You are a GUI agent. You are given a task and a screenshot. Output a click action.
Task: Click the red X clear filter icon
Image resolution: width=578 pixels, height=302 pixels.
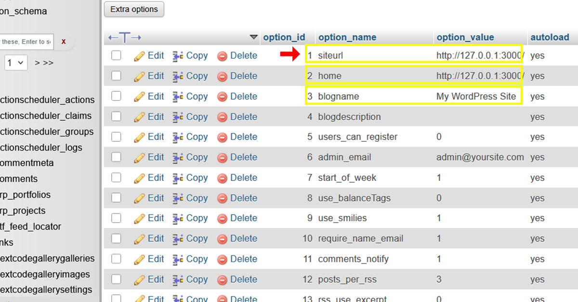pos(64,42)
